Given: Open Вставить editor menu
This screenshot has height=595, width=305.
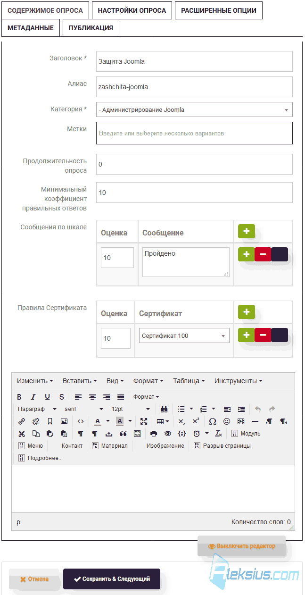Looking at the screenshot, I should (x=80, y=381).
